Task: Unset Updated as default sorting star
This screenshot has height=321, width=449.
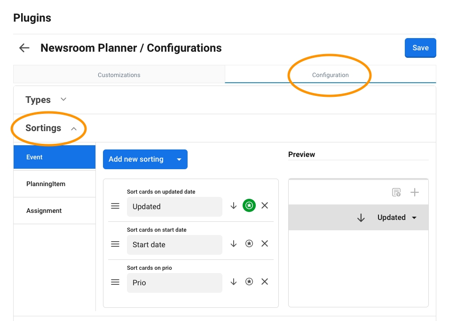Action: pyautogui.click(x=249, y=206)
